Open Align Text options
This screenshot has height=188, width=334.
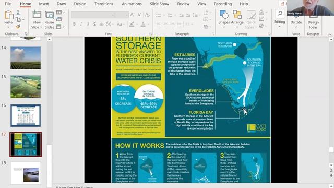[206, 19]
